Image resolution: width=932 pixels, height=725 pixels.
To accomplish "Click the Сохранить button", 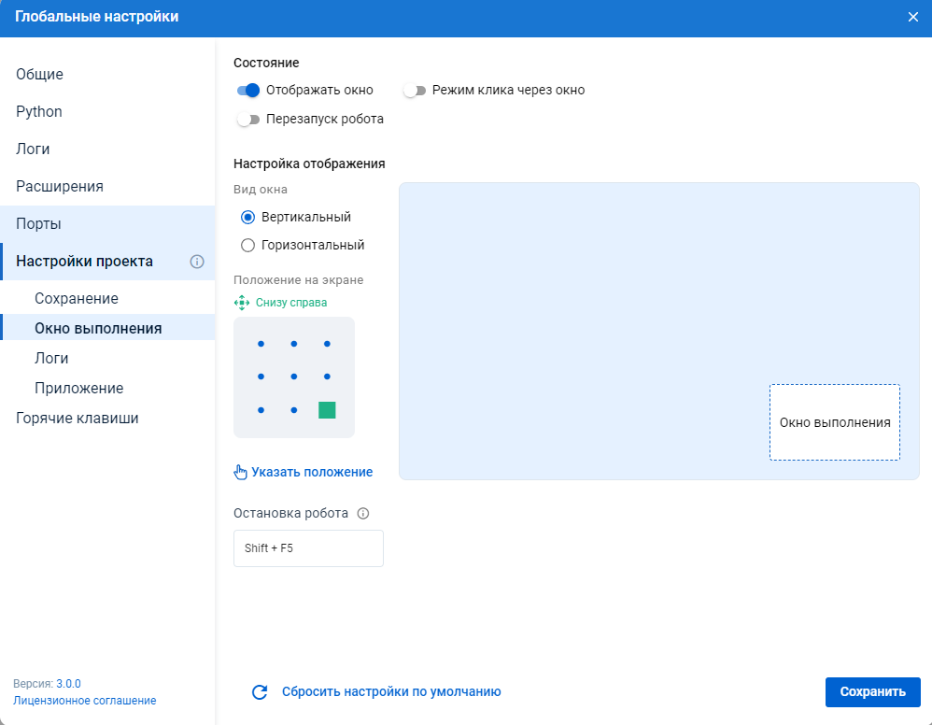I will 872,692.
